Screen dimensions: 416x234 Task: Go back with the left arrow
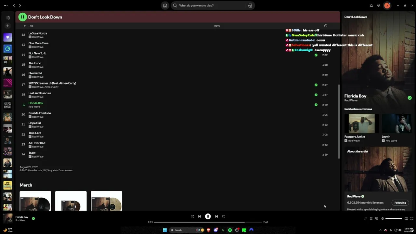[x=14, y=6]
